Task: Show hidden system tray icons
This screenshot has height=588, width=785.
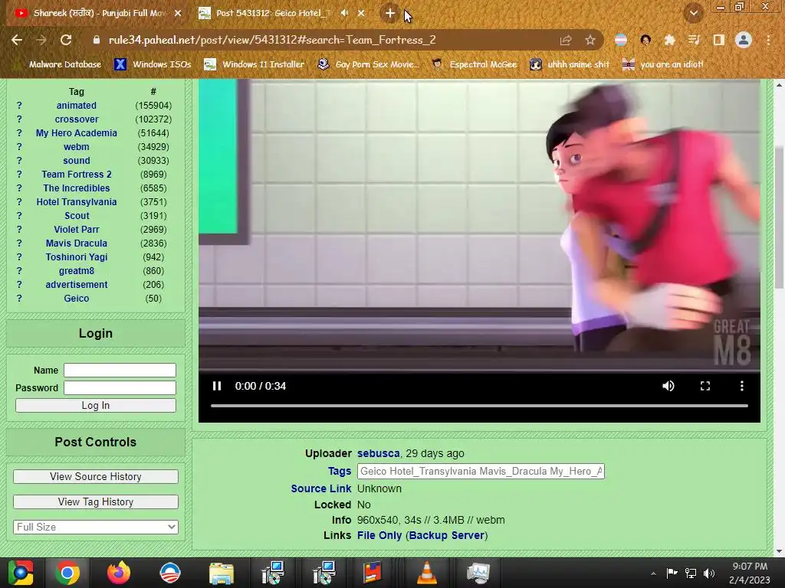Action: click(x=653, y=573)
